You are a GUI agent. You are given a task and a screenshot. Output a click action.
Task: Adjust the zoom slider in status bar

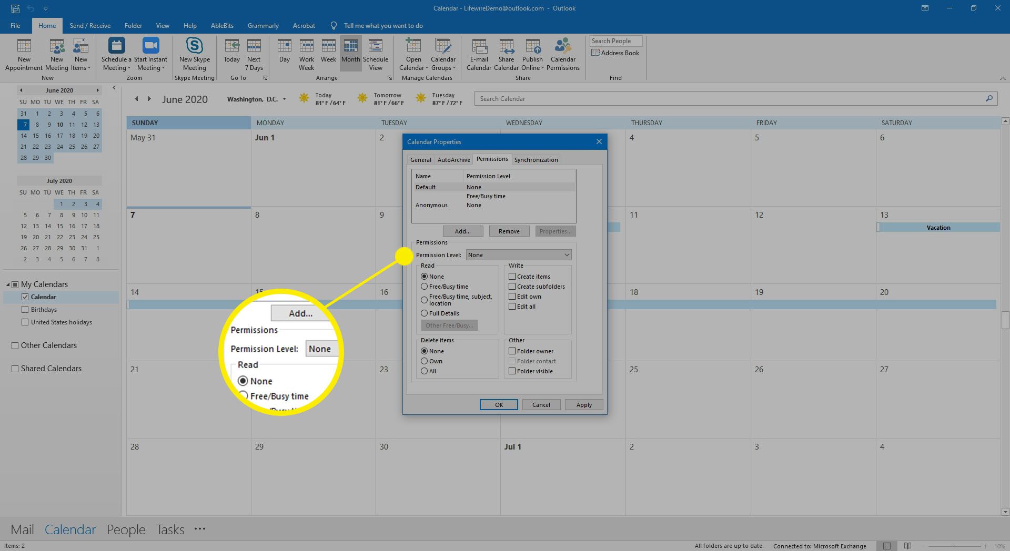tap(954, 546)
